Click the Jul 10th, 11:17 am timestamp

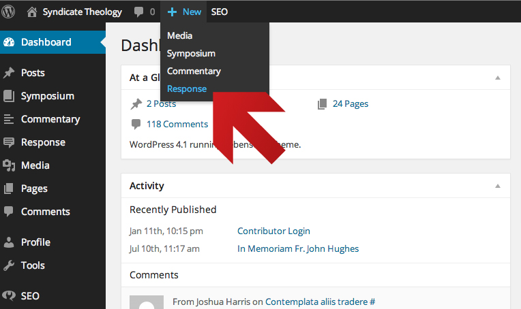pyautogui.click(x=164, y=248)
